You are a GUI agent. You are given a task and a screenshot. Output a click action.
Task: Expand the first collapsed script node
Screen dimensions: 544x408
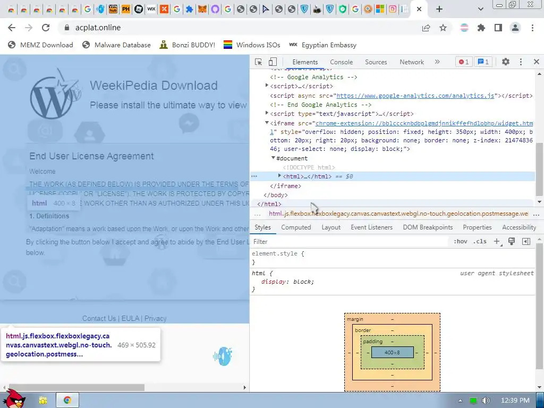[x=267, y=86]
